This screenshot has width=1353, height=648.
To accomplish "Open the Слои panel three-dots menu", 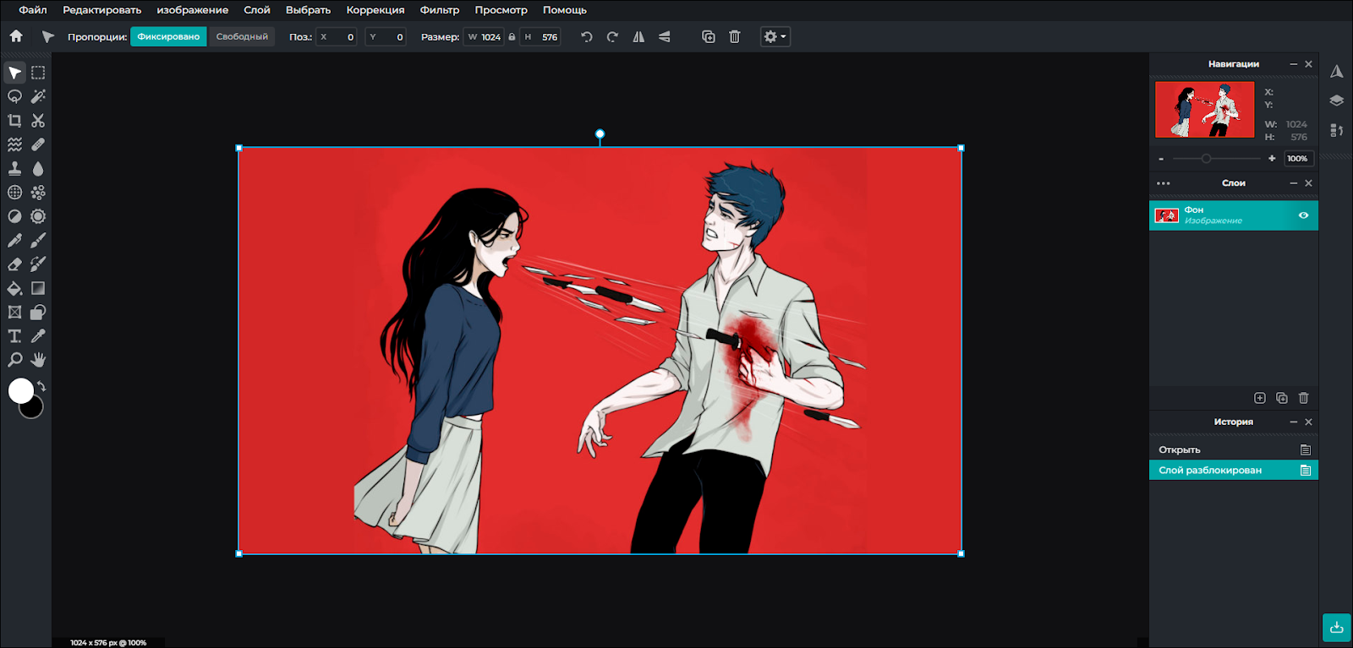I will 1164,183.
